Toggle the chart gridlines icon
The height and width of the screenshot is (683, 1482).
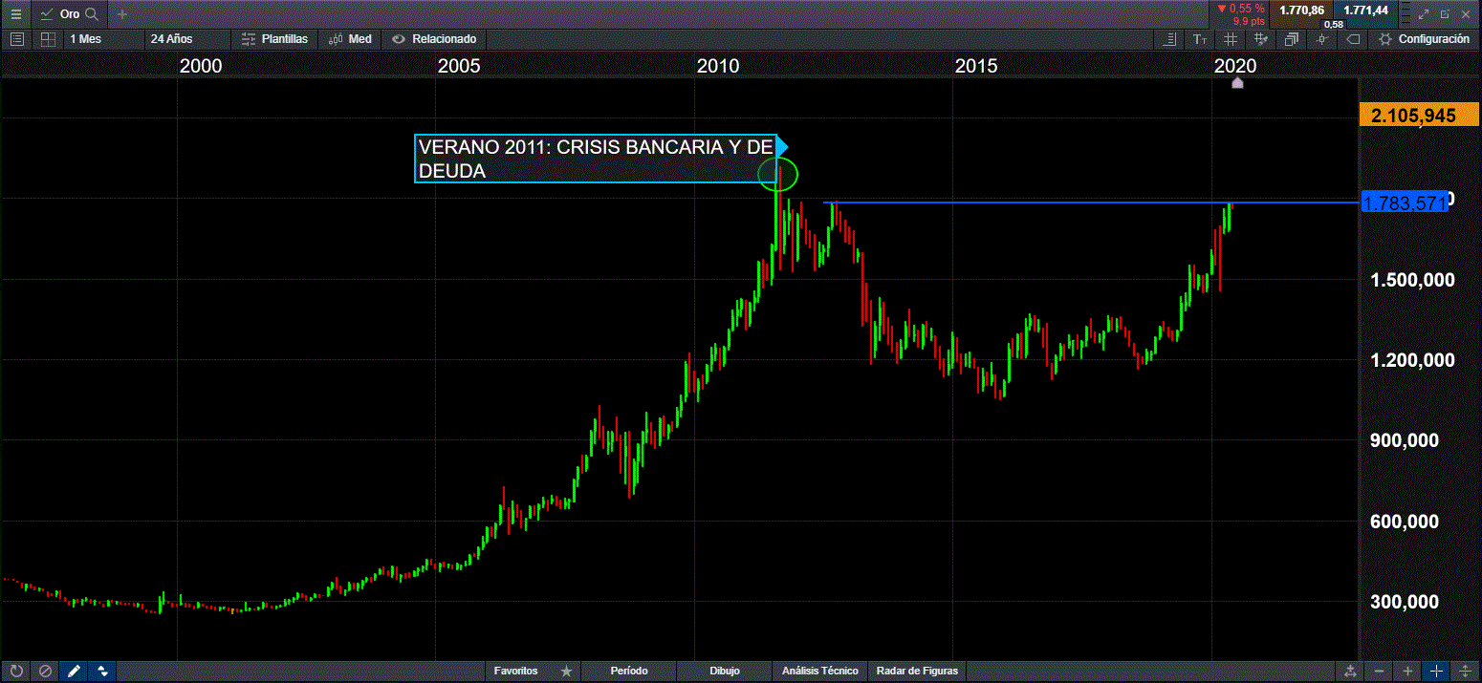click(1231, 39)
